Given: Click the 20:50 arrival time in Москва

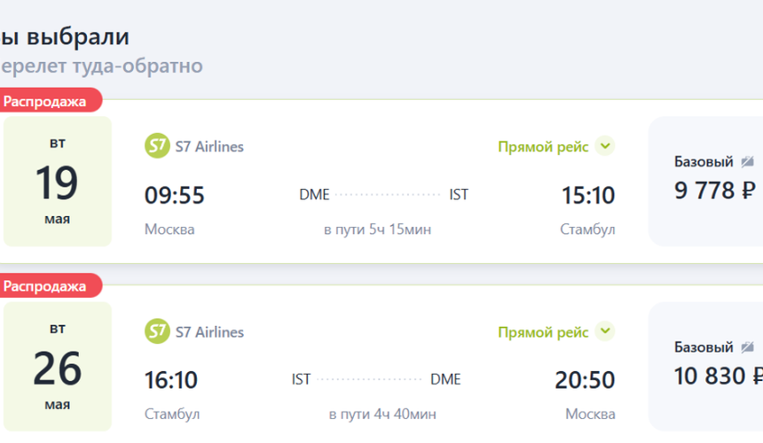Looking at the screenshot, I should pyautogui.click(x=585, y=380).
